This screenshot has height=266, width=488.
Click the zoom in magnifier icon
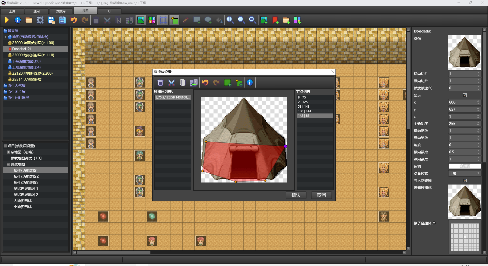tap(230, 20)
